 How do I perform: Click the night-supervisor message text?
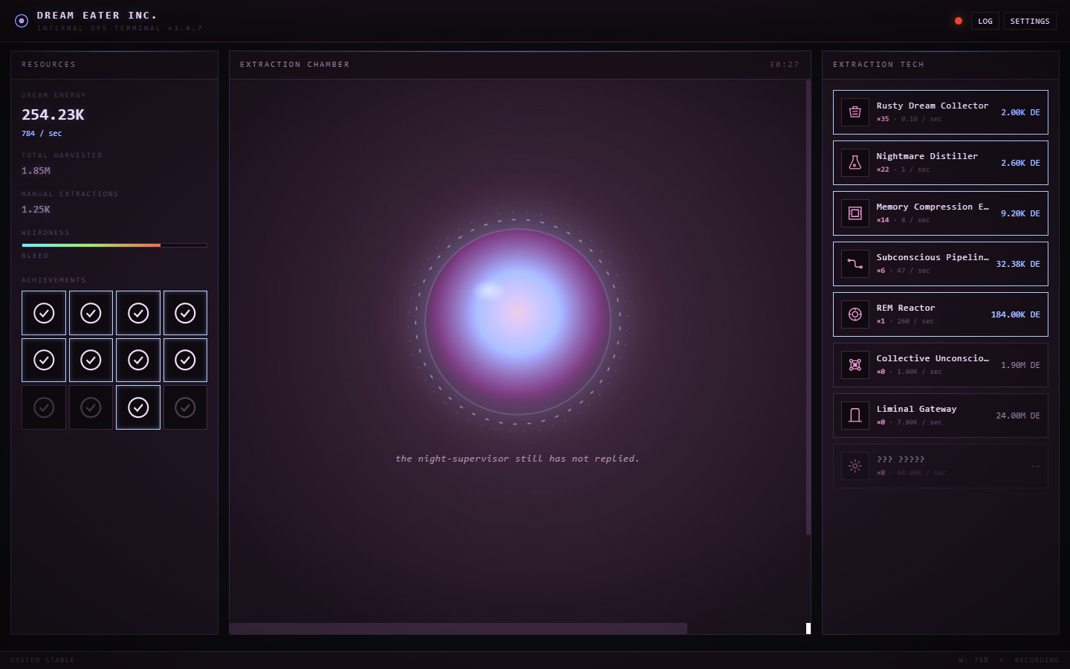517,459
